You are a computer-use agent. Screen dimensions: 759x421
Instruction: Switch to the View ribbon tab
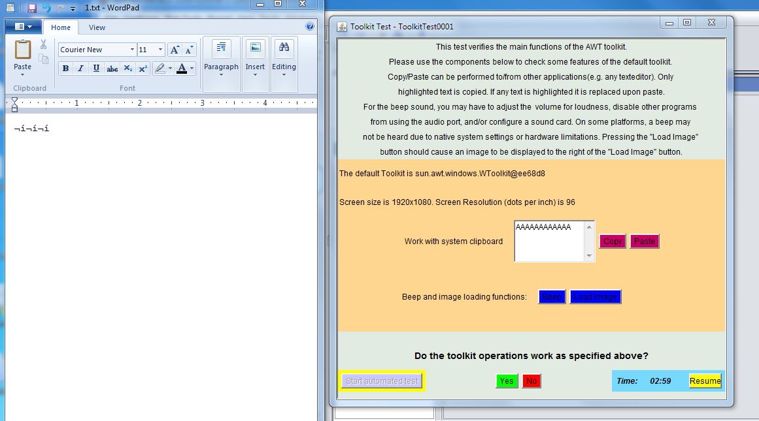coord(97,27)
